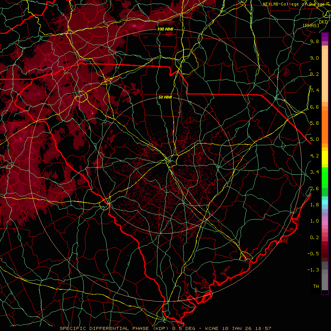331x331 pixels.
Task: Click the 18:57 timestamp text
Action: (263, 328)
